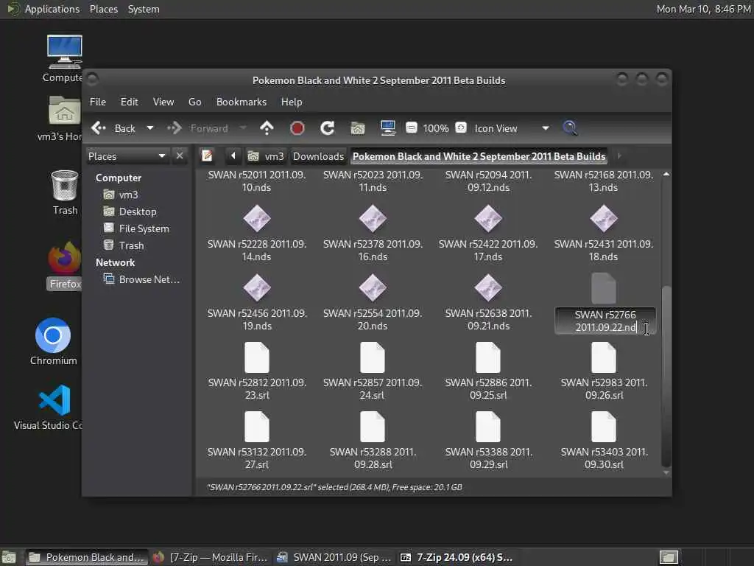Zoom in with the plus icon
The width and height of the screenshot is (754, 566).
click(x=461, y=128)
